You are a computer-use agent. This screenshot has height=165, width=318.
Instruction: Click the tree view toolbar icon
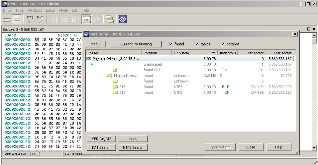(66, 20)
